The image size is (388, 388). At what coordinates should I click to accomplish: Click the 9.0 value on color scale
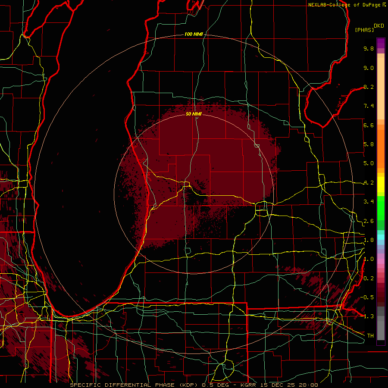click(369, 68)
